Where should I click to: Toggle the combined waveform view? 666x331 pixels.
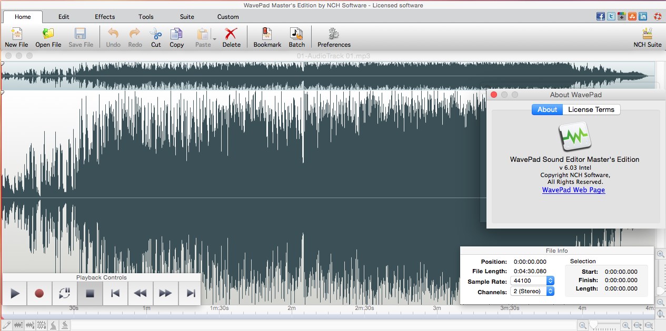tap(18, 325)
